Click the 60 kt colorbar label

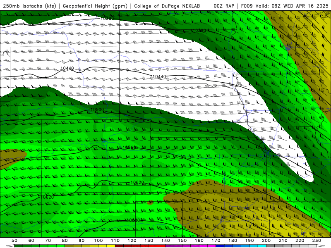pyautogui.click(x=31, y=241)
